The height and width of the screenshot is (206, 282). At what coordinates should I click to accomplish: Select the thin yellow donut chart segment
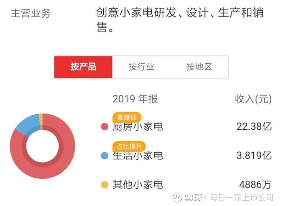41,121
